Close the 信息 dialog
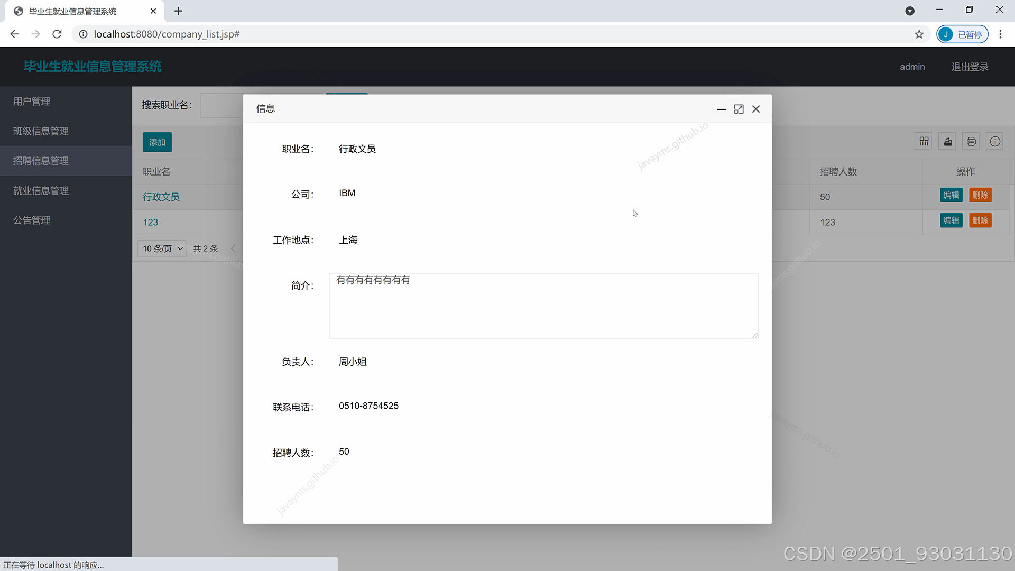Image resolution: width=1015 pixels, height=571 pixels. [756, 109]
